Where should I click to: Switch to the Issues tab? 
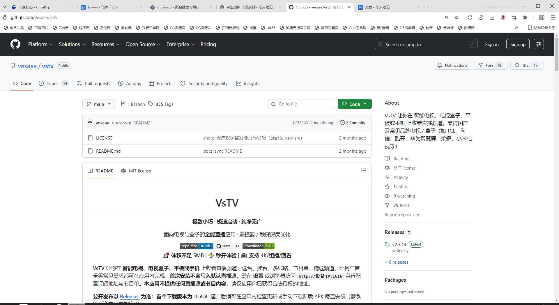54,84
